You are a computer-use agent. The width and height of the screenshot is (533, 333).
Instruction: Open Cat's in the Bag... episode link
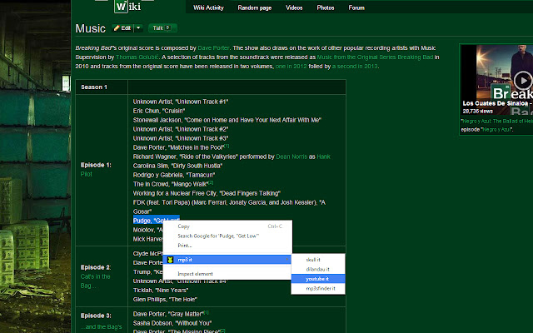tap(95, 281)
